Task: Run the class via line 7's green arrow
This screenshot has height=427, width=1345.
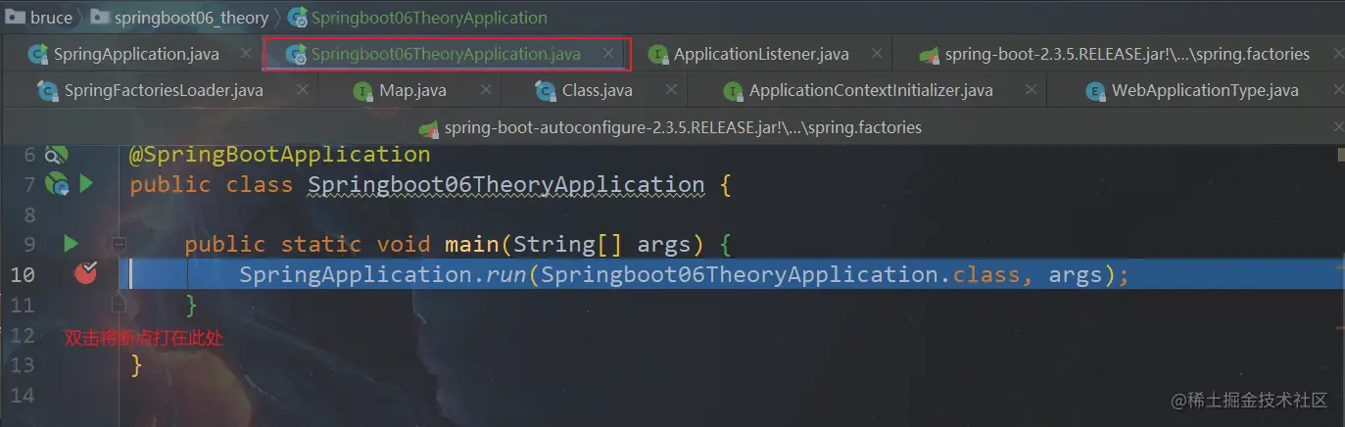Action: click(86, 183)
